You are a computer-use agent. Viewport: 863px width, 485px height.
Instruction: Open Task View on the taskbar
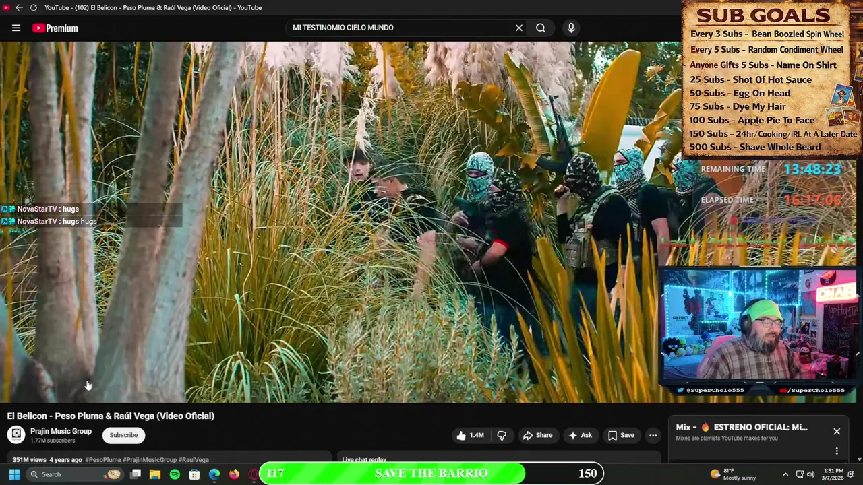coord(135,474)
